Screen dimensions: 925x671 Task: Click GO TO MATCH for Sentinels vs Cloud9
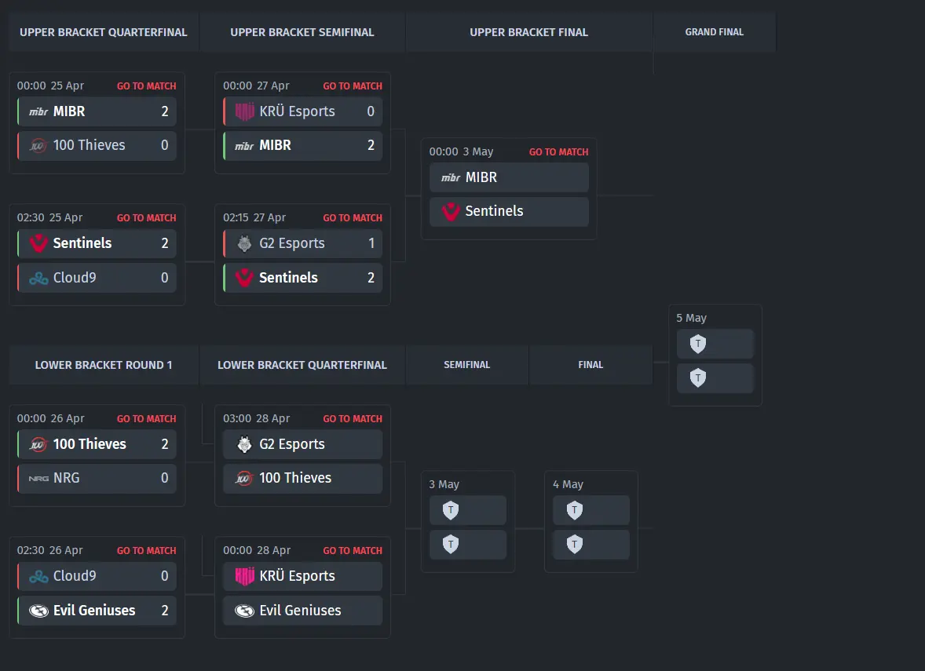click(x=146, y=218)
